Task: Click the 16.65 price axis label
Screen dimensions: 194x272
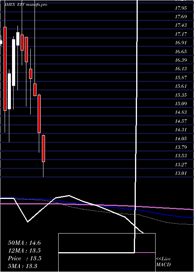Action: coord(181,52)
